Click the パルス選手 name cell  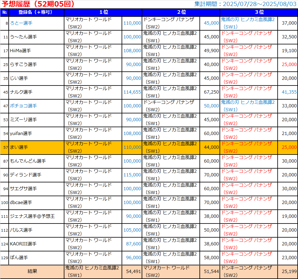click(36, 230)
